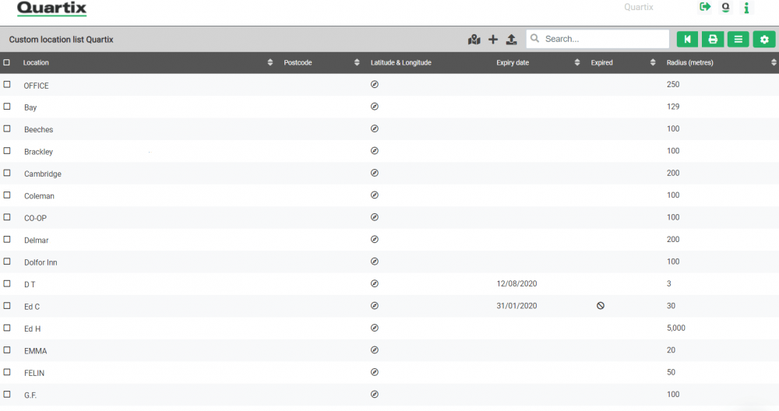Sort by Expired column arrows

[653, 62]
